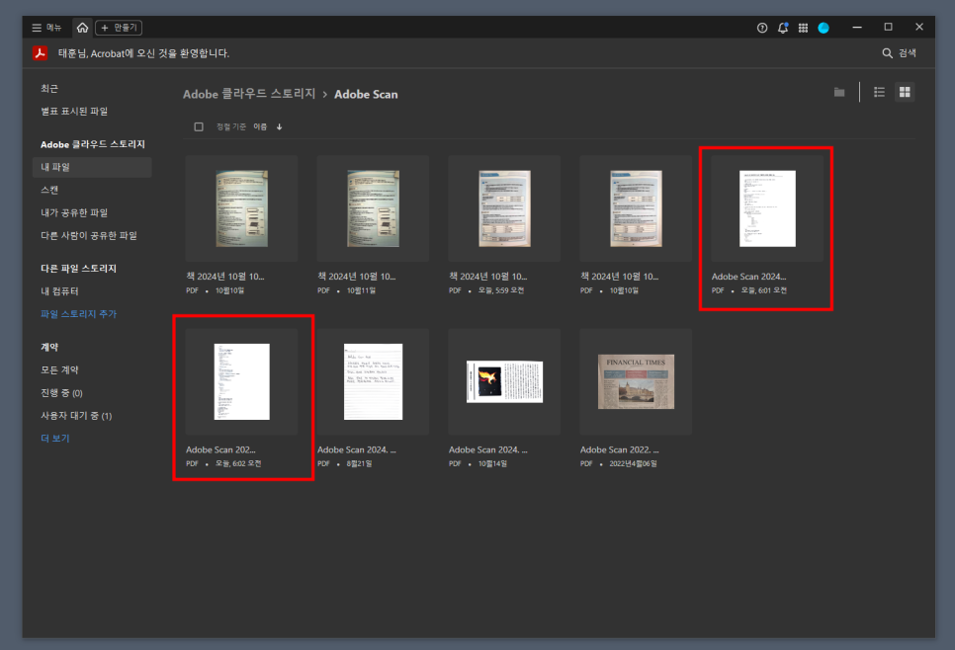Click the Acrobat red logo icon

click(x=41, y=53)
